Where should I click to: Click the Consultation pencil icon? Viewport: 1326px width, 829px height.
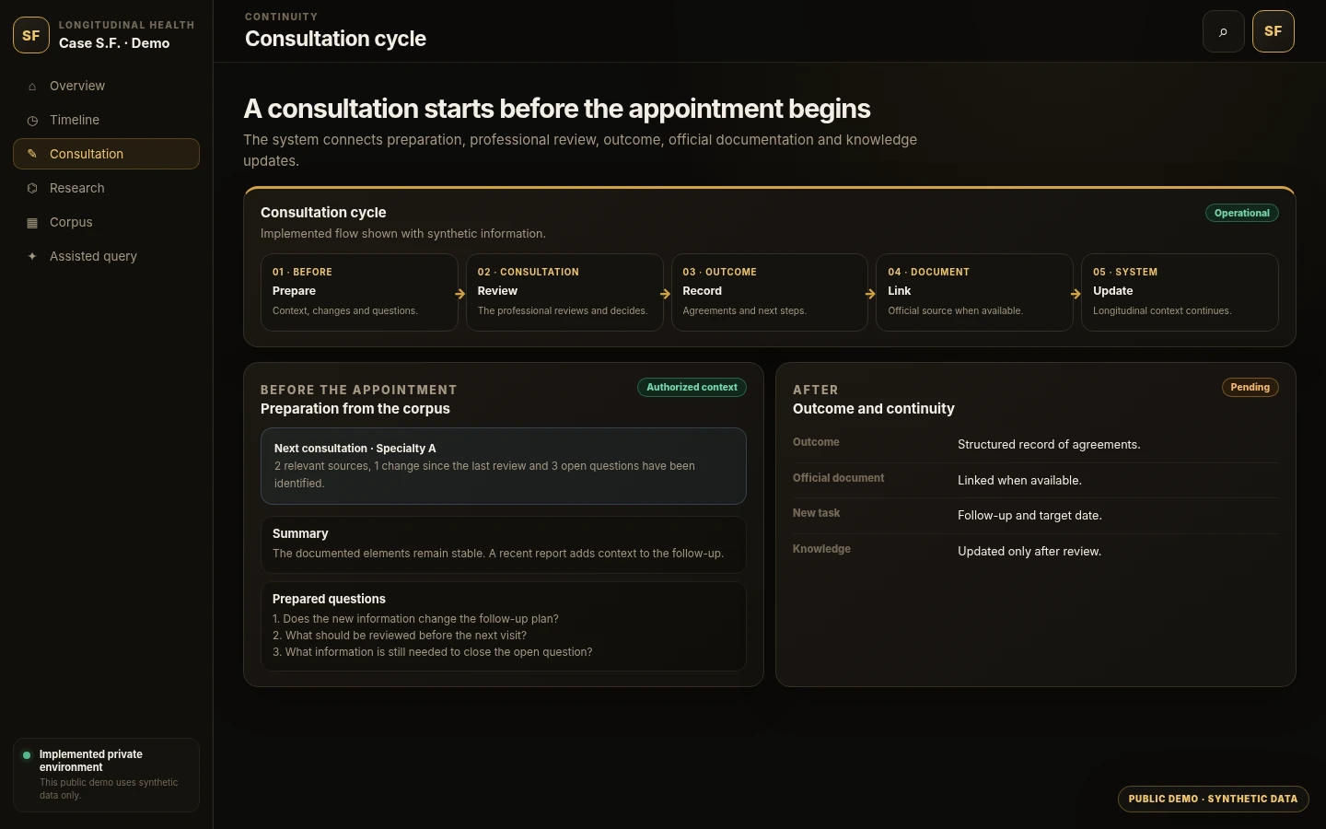pyautogui.click(x=32, y=154)
